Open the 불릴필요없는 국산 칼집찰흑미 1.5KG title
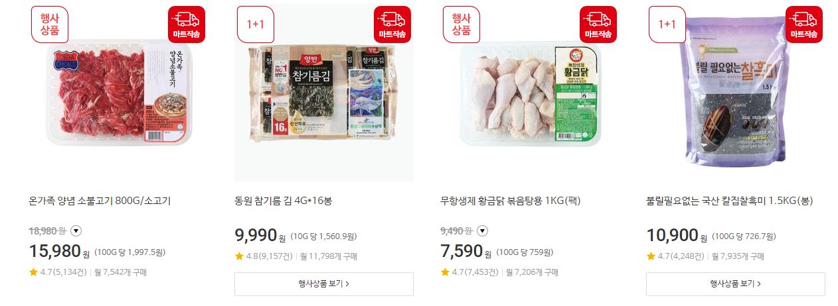 (x=729, y=201)
